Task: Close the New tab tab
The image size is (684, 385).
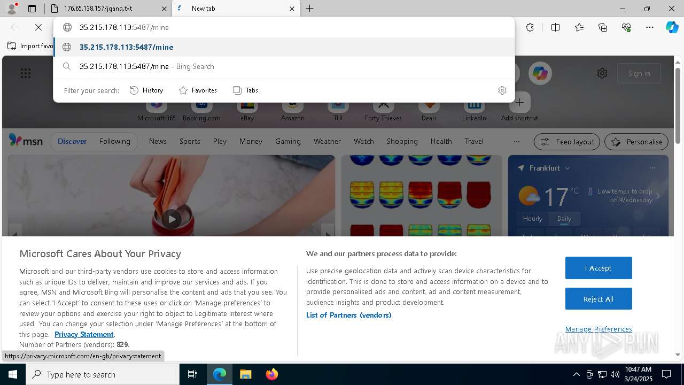Action: tap(292, 9)
